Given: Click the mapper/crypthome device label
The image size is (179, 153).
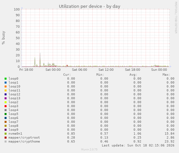Looking at the screenshot, I should 24,142.
